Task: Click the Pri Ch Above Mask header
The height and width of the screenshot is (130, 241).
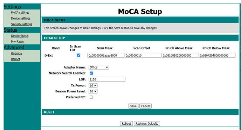Action: coord(179,48)
